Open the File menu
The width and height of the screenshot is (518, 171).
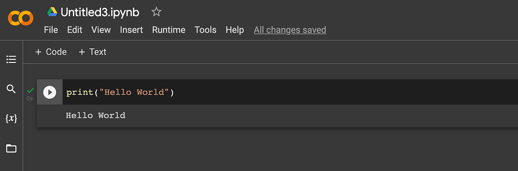point(51,30)
